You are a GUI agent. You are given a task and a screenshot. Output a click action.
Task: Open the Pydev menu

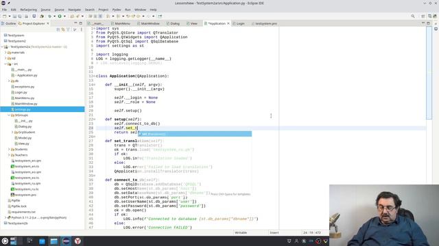click(x=117, y=10)
